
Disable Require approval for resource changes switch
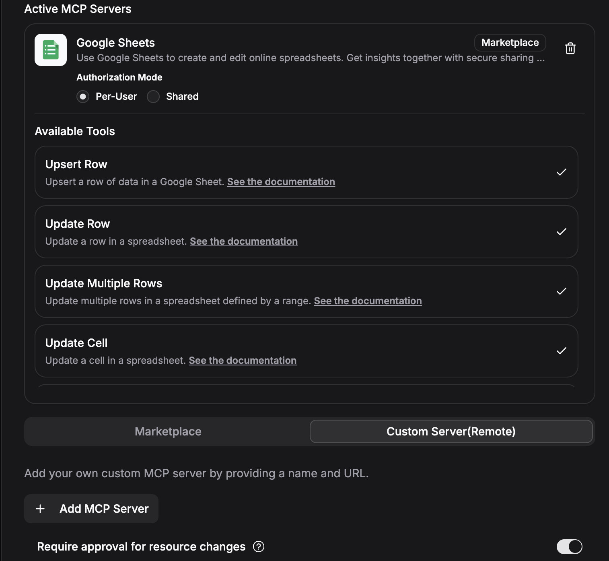pos(569,547)
